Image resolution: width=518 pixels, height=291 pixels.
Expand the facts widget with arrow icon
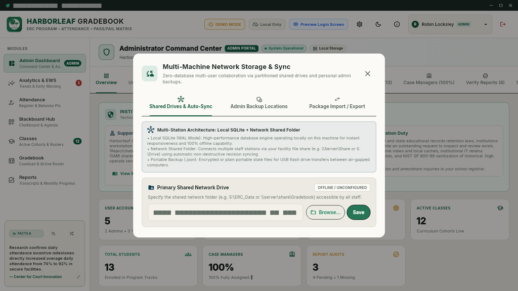tap(78, 277)
